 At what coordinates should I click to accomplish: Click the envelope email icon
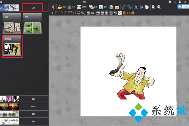[x=117, y=7]
